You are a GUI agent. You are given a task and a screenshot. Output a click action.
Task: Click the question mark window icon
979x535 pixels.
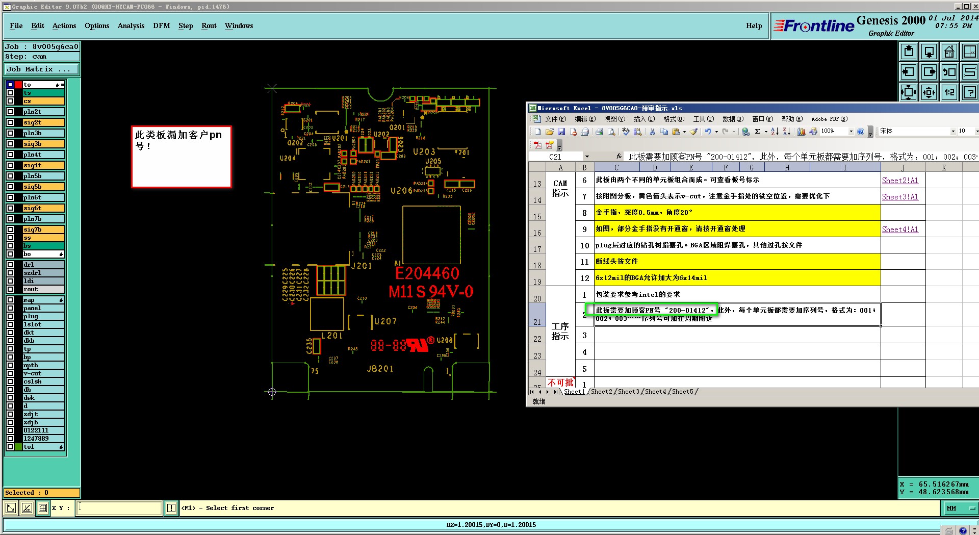[969, 92]
